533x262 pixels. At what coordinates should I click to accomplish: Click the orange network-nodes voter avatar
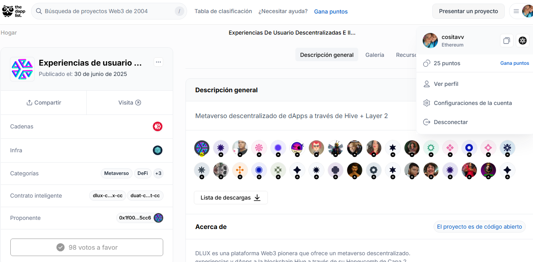240,170
